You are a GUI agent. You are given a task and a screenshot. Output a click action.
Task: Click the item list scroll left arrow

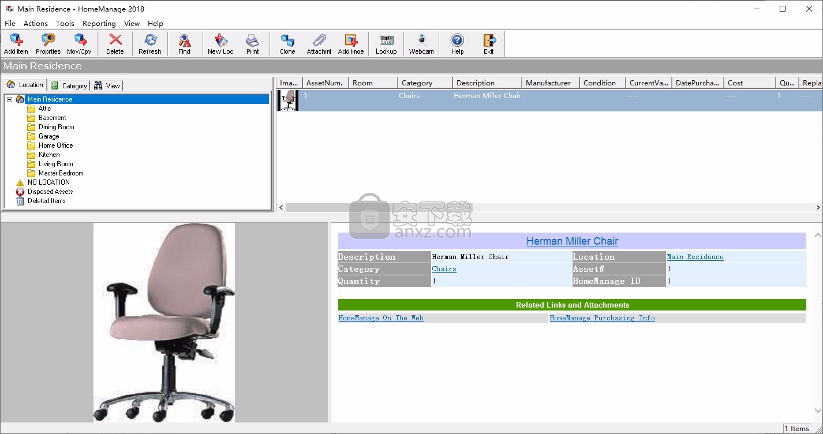coord(282,207)
